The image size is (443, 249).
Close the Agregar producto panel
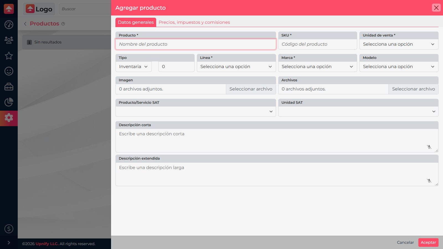(436, 8)
